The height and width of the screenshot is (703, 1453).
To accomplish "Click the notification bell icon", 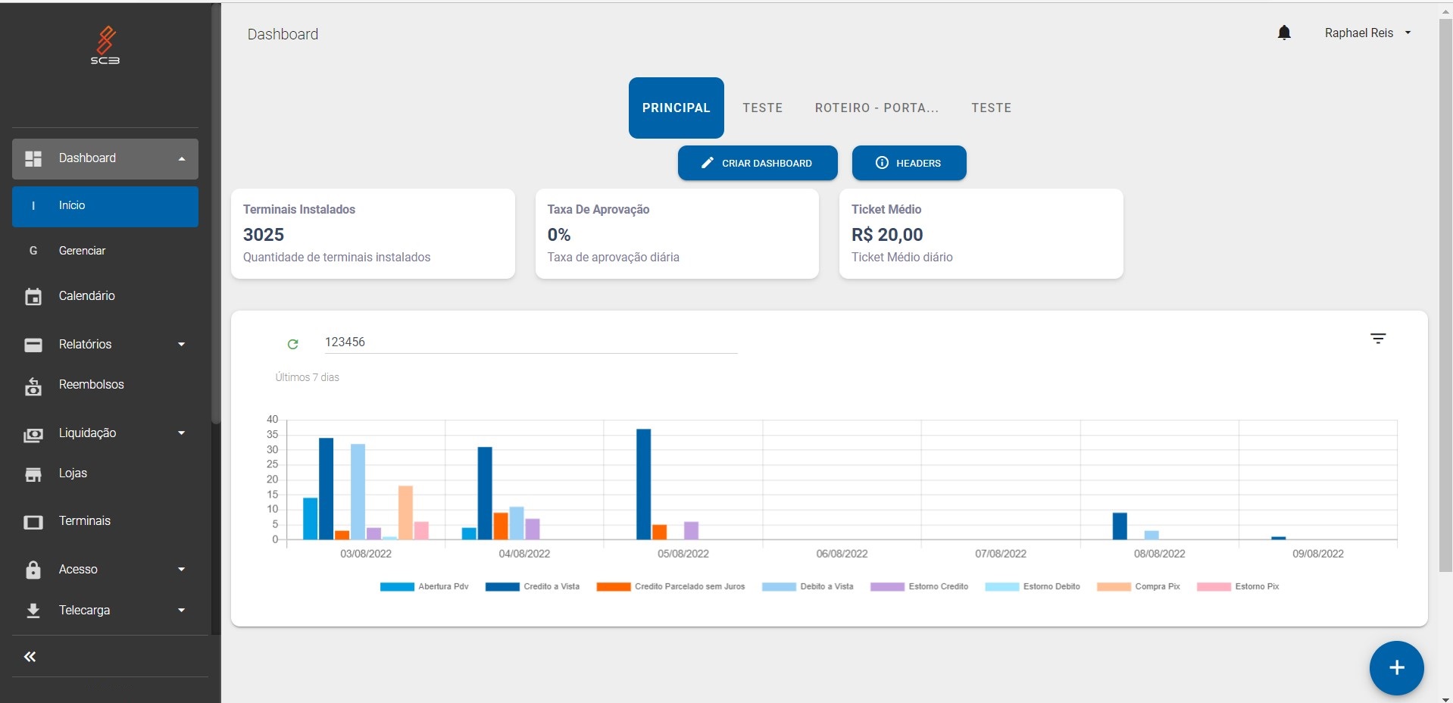I will (x=1284, y=33).
